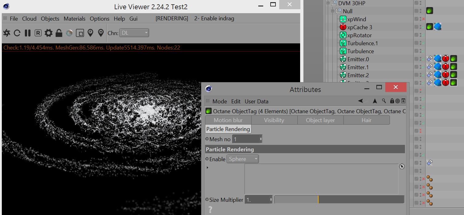Click the xpCache red tag on Emitter.0 row
This screenshot has height=215, width=464.
446,58
